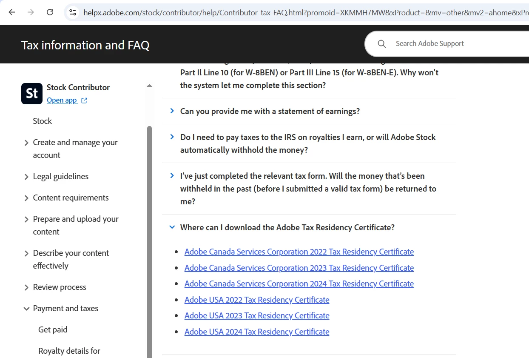Screen dimensions: 529x358
Task: Click the Open app link
Action: [x=62, y=100]
